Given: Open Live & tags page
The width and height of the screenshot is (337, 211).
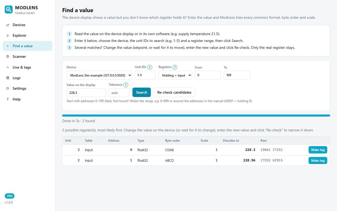Looking at the screenshot, I should click(27, 67).
